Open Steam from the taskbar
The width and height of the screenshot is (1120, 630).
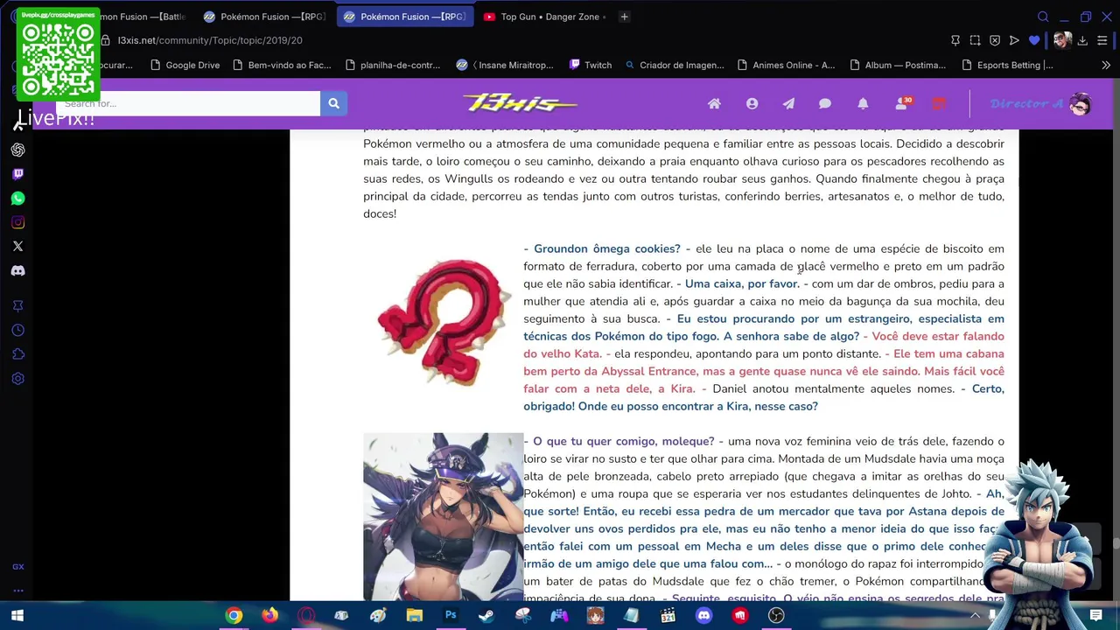[486, 616]
